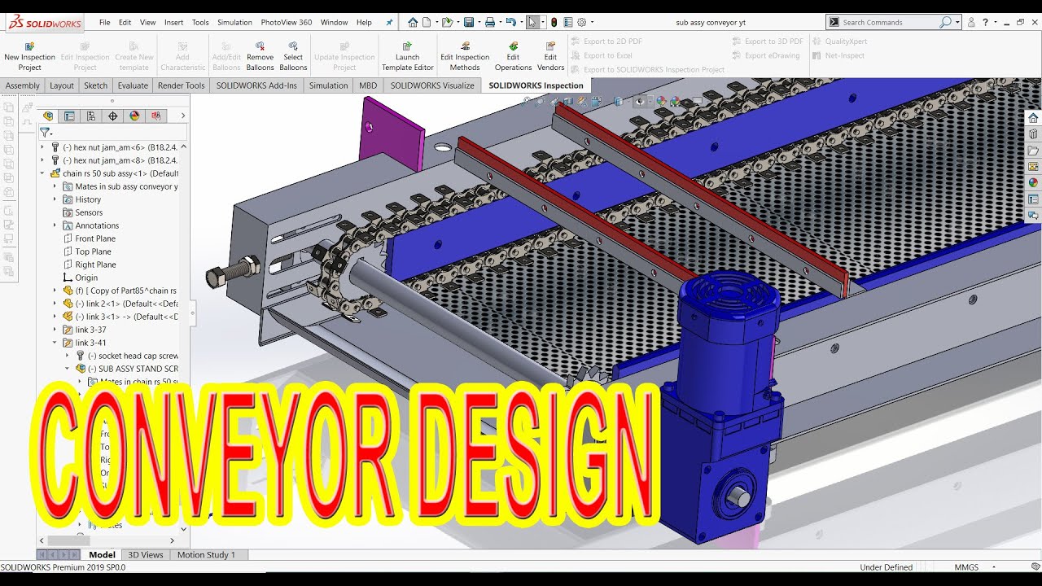Click the Rebuild traffic light icon
This screenshot has width=1042, height=586.
pyautogui.click(x=554, y=23)
